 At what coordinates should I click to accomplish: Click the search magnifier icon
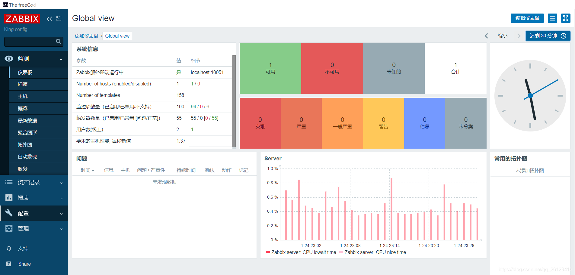click(59, 42)
